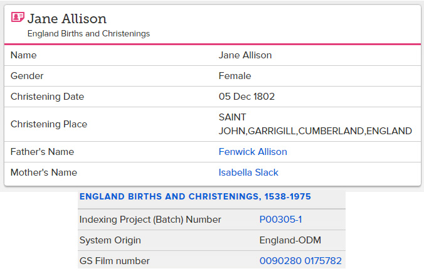
Task: Click the Christening Place value text
Action: [315, 124]
